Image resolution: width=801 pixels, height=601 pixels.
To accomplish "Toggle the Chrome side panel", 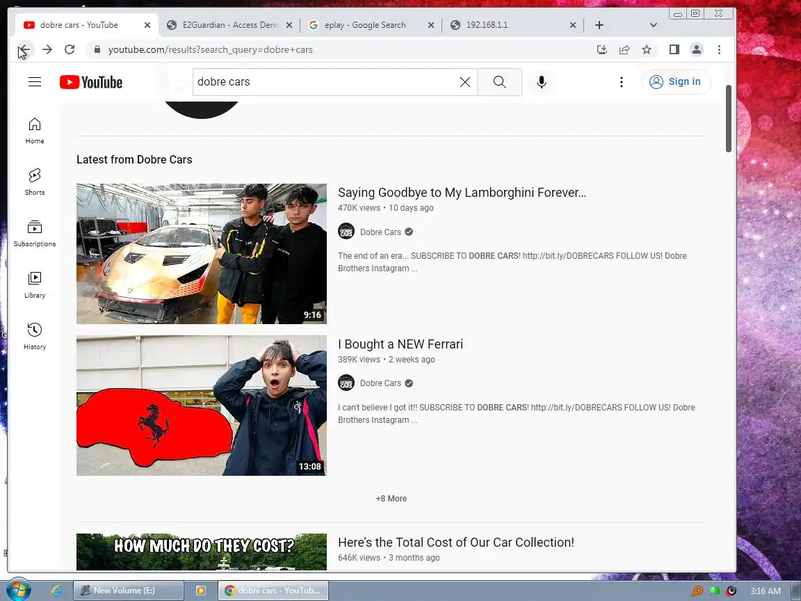I will 674,49.
